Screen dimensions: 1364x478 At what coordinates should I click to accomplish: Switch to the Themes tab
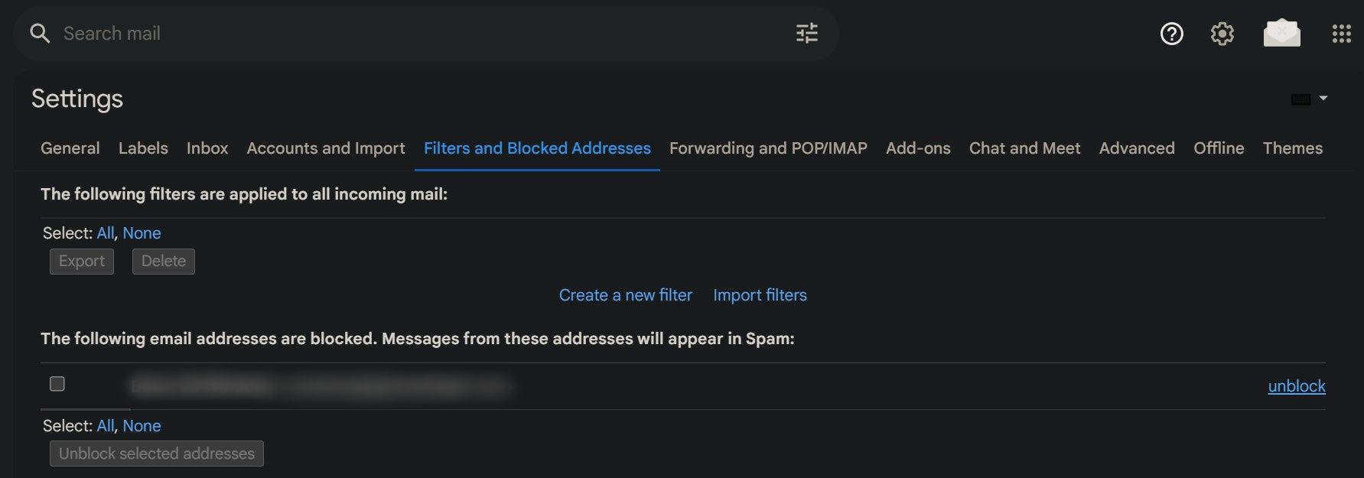coord(1293,148)
